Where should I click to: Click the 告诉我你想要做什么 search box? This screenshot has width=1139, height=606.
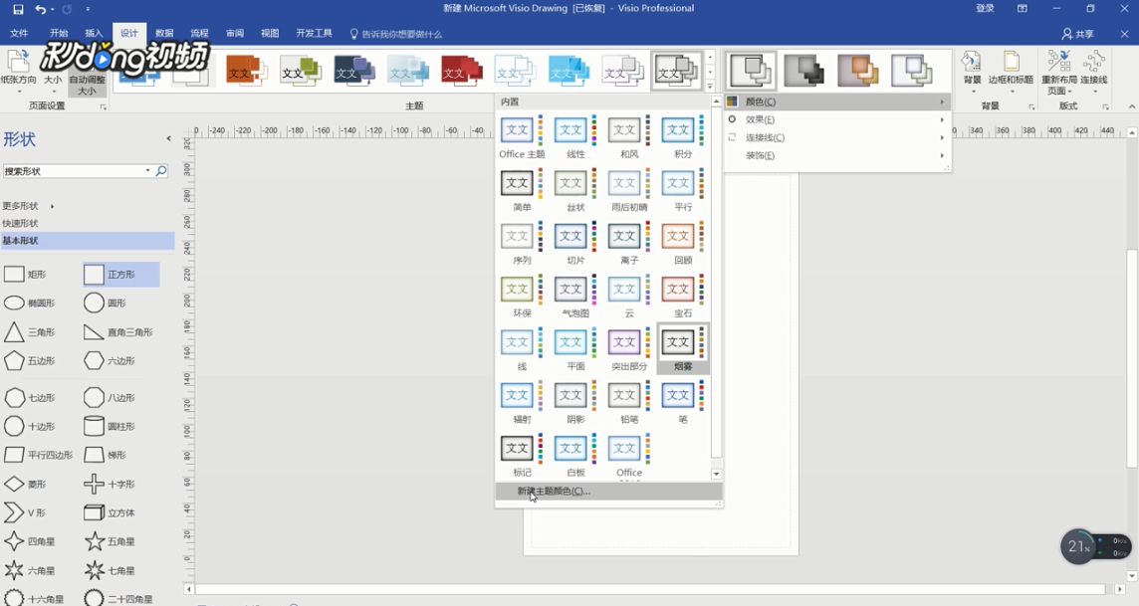[x=396, y=34]
